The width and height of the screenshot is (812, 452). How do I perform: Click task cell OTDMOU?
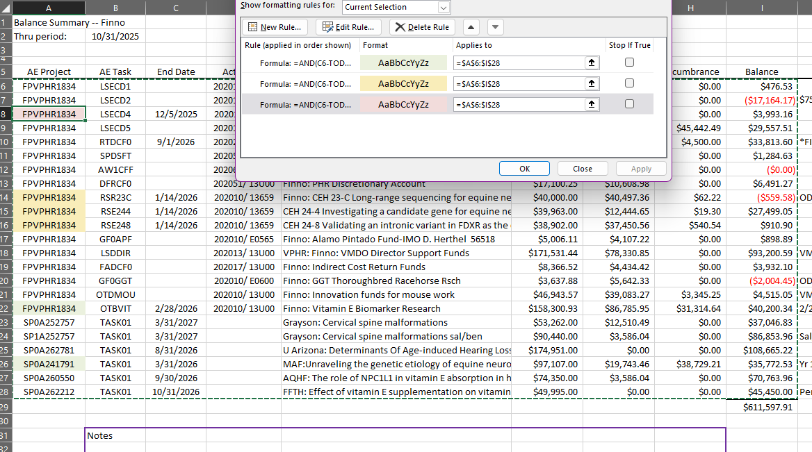[115, 295]
